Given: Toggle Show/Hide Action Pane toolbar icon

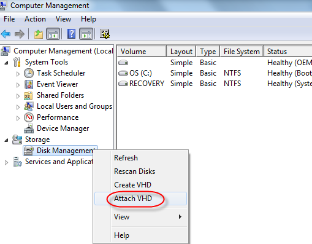Looking at the screenshot, I should [86, 34].
